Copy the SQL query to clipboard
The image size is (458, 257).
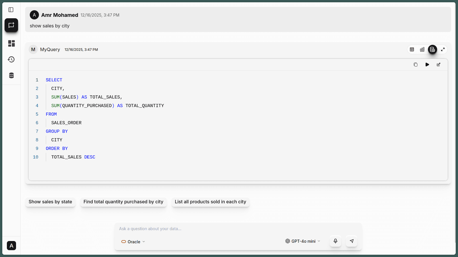[x=415, y=65]
